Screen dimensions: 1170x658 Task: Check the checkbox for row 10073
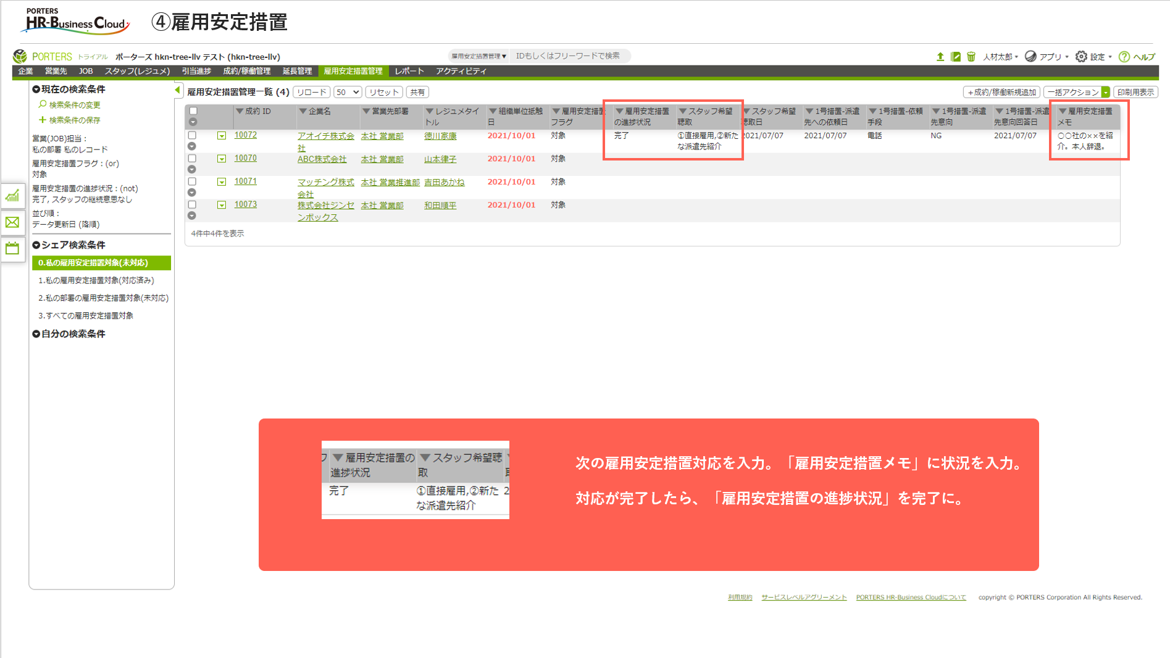coord(192,204)
